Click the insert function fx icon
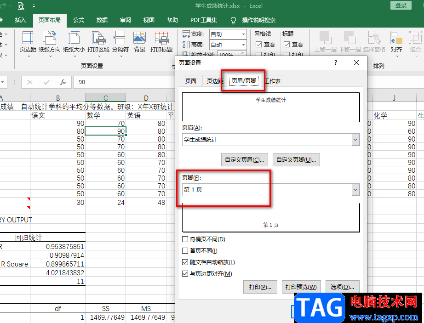424x323 pixels. click(63, 82)
